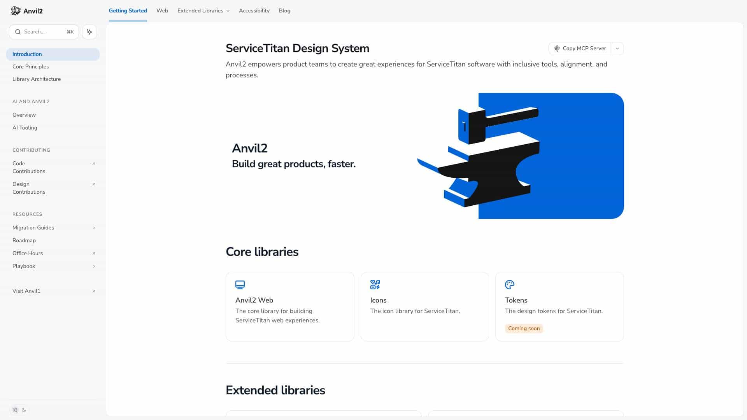The width and height of the screenshot is (747, 420).
Task: Click the Visit Anvil1 external-link arrow
Action: pos(94,291)
